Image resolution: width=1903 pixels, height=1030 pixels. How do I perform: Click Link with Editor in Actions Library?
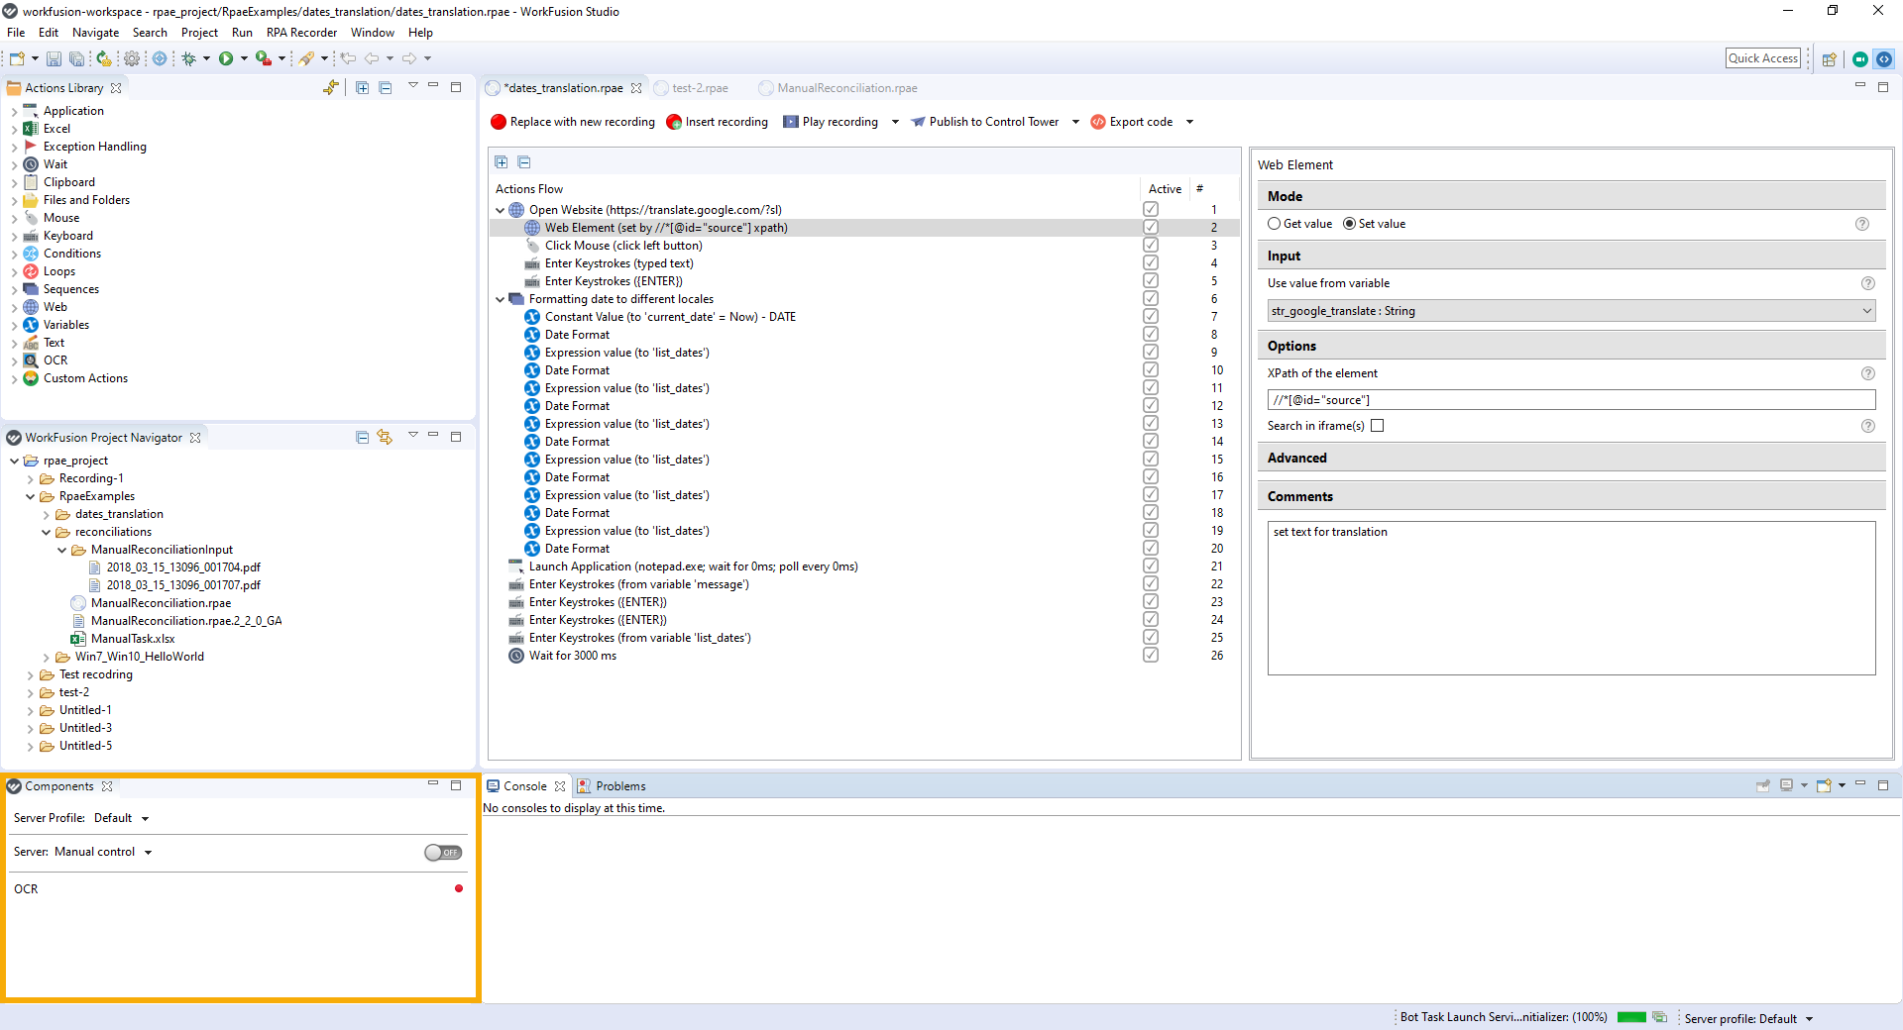331,88
